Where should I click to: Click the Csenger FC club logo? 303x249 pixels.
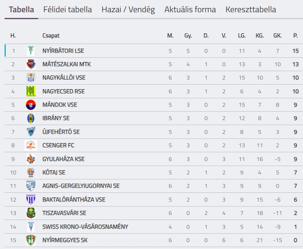tap(31, 145)
